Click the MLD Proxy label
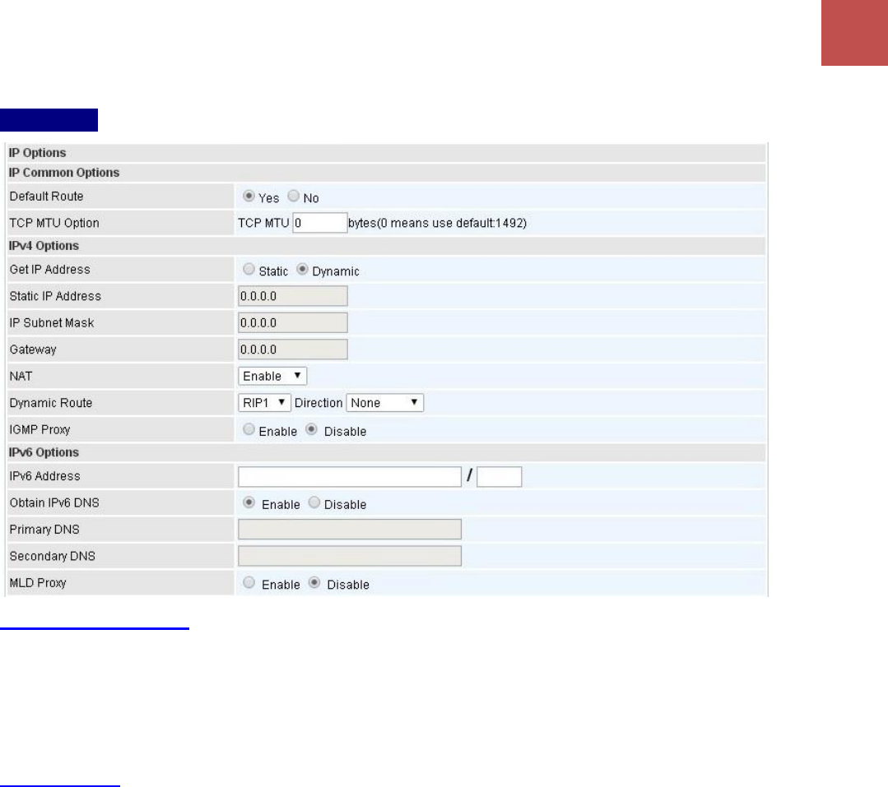This screenshot has width=888, height=787. (38, 583)
